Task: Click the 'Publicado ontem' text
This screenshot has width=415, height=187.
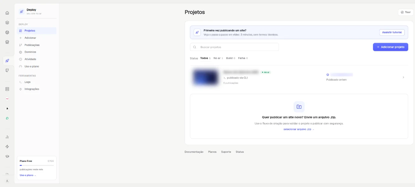Action: 337,80
